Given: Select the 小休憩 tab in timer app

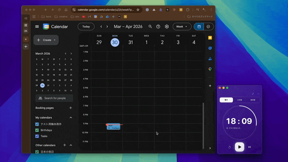Looking at the screenshot, I should click(x=239, y=100).
